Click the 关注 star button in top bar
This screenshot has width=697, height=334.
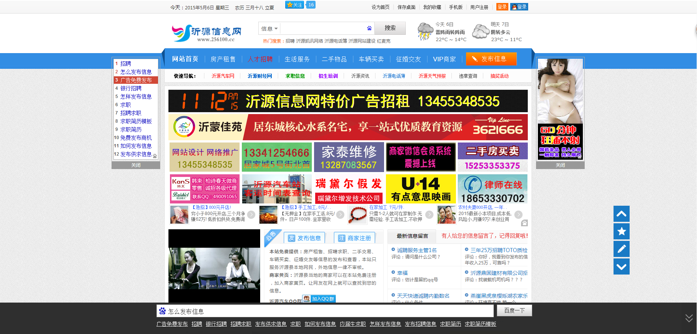(295, 5)
